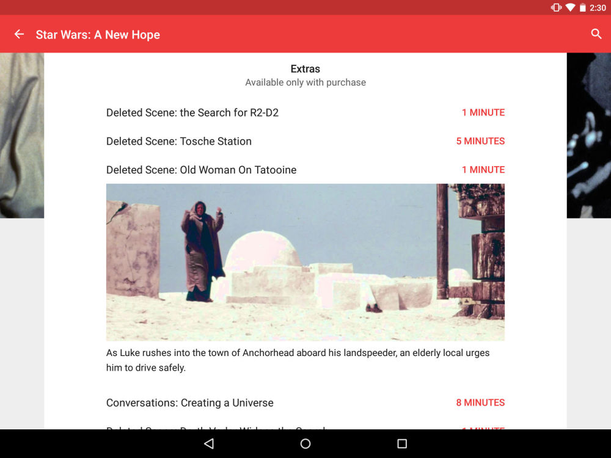Tap the Star Wars: A New Hope title
Viewport: 611px width, 458px height.
pos(98,35)
